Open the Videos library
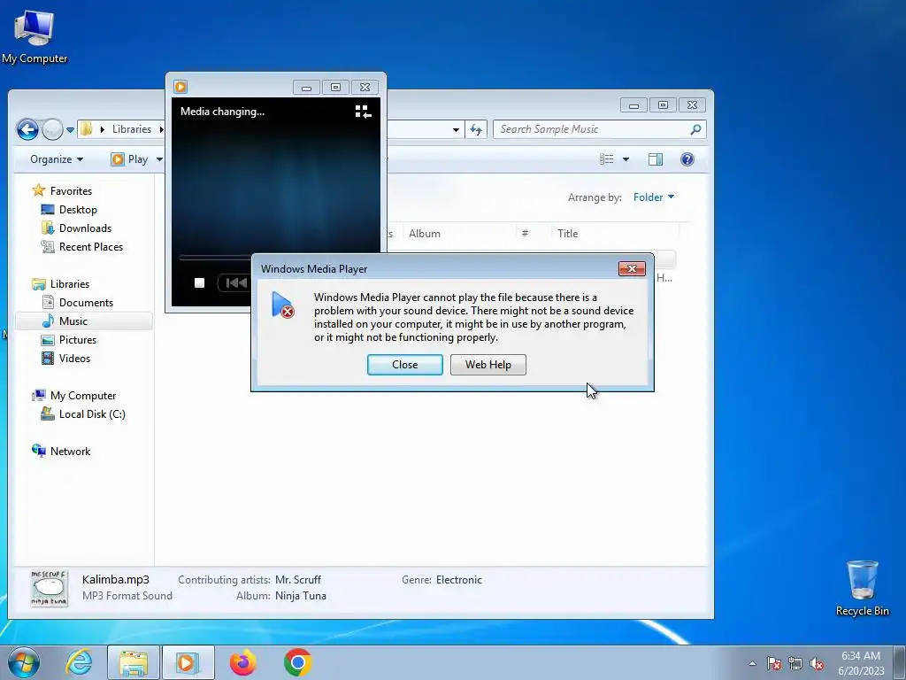 coord(74,359)
